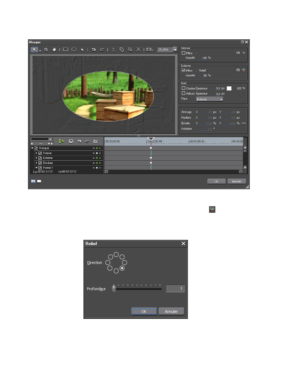Start playback with green play button
This screenshot has width=284, height=368.
[x=62, y=141]
